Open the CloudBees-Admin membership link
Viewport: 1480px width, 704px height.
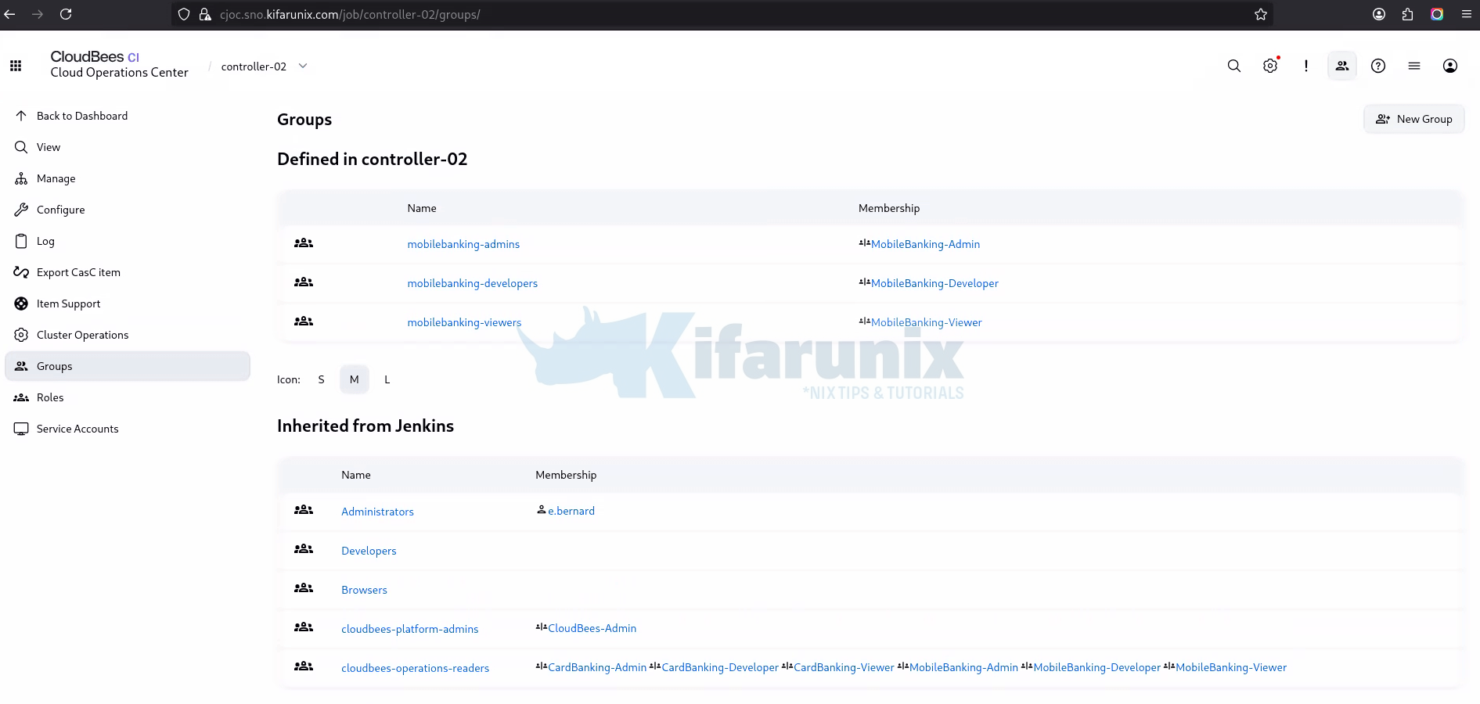[x=592, y=628]
